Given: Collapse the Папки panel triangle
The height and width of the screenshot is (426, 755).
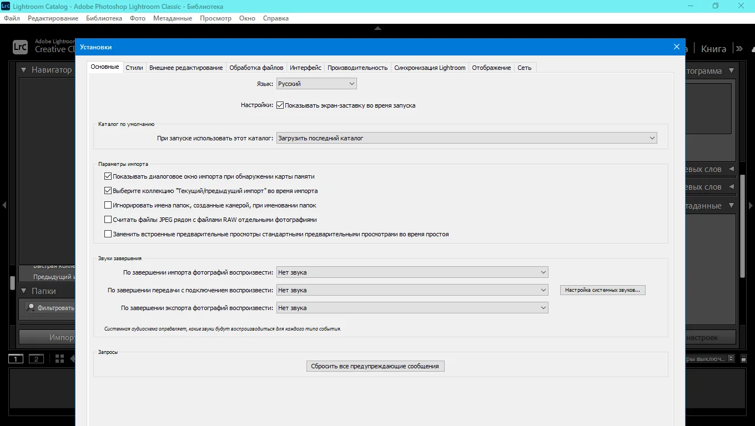Looking at the screenshot, I should click(24, 291).
